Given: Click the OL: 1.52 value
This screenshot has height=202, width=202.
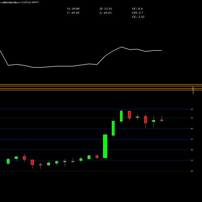Looking at the screenshot, I should 138,17.
